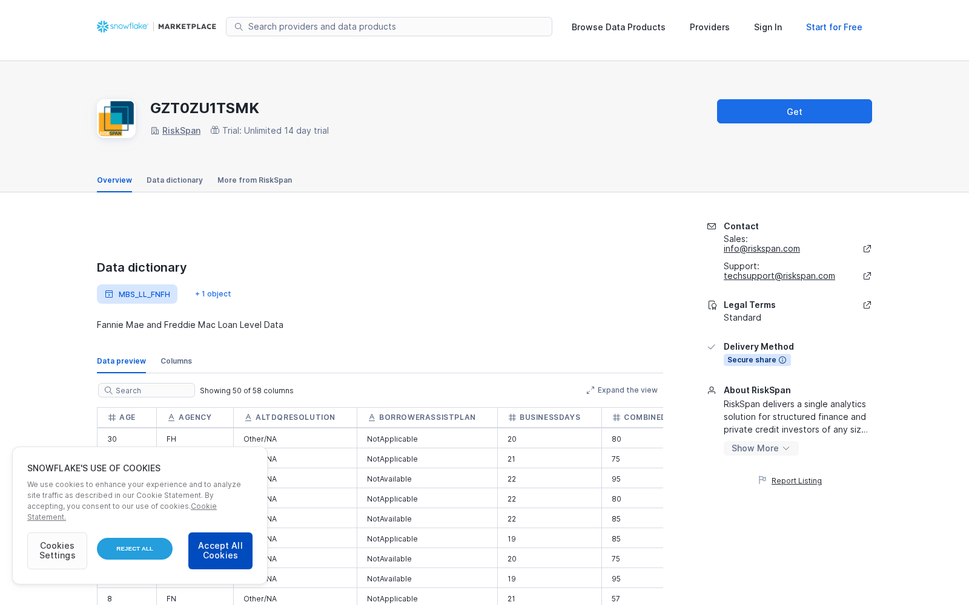Click the envelope icon beside Contact
The width and height of the screenshot is (969, 605).
[712, 226]
